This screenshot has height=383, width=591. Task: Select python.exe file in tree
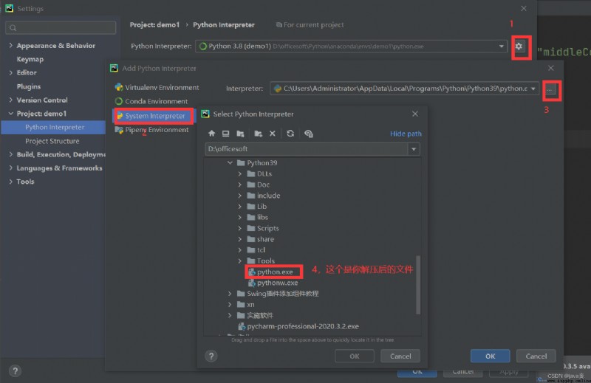270,272
